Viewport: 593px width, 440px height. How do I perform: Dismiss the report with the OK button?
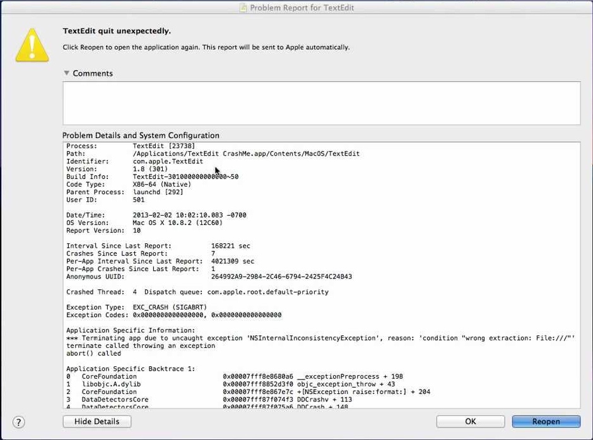click(x=471, y=422)
